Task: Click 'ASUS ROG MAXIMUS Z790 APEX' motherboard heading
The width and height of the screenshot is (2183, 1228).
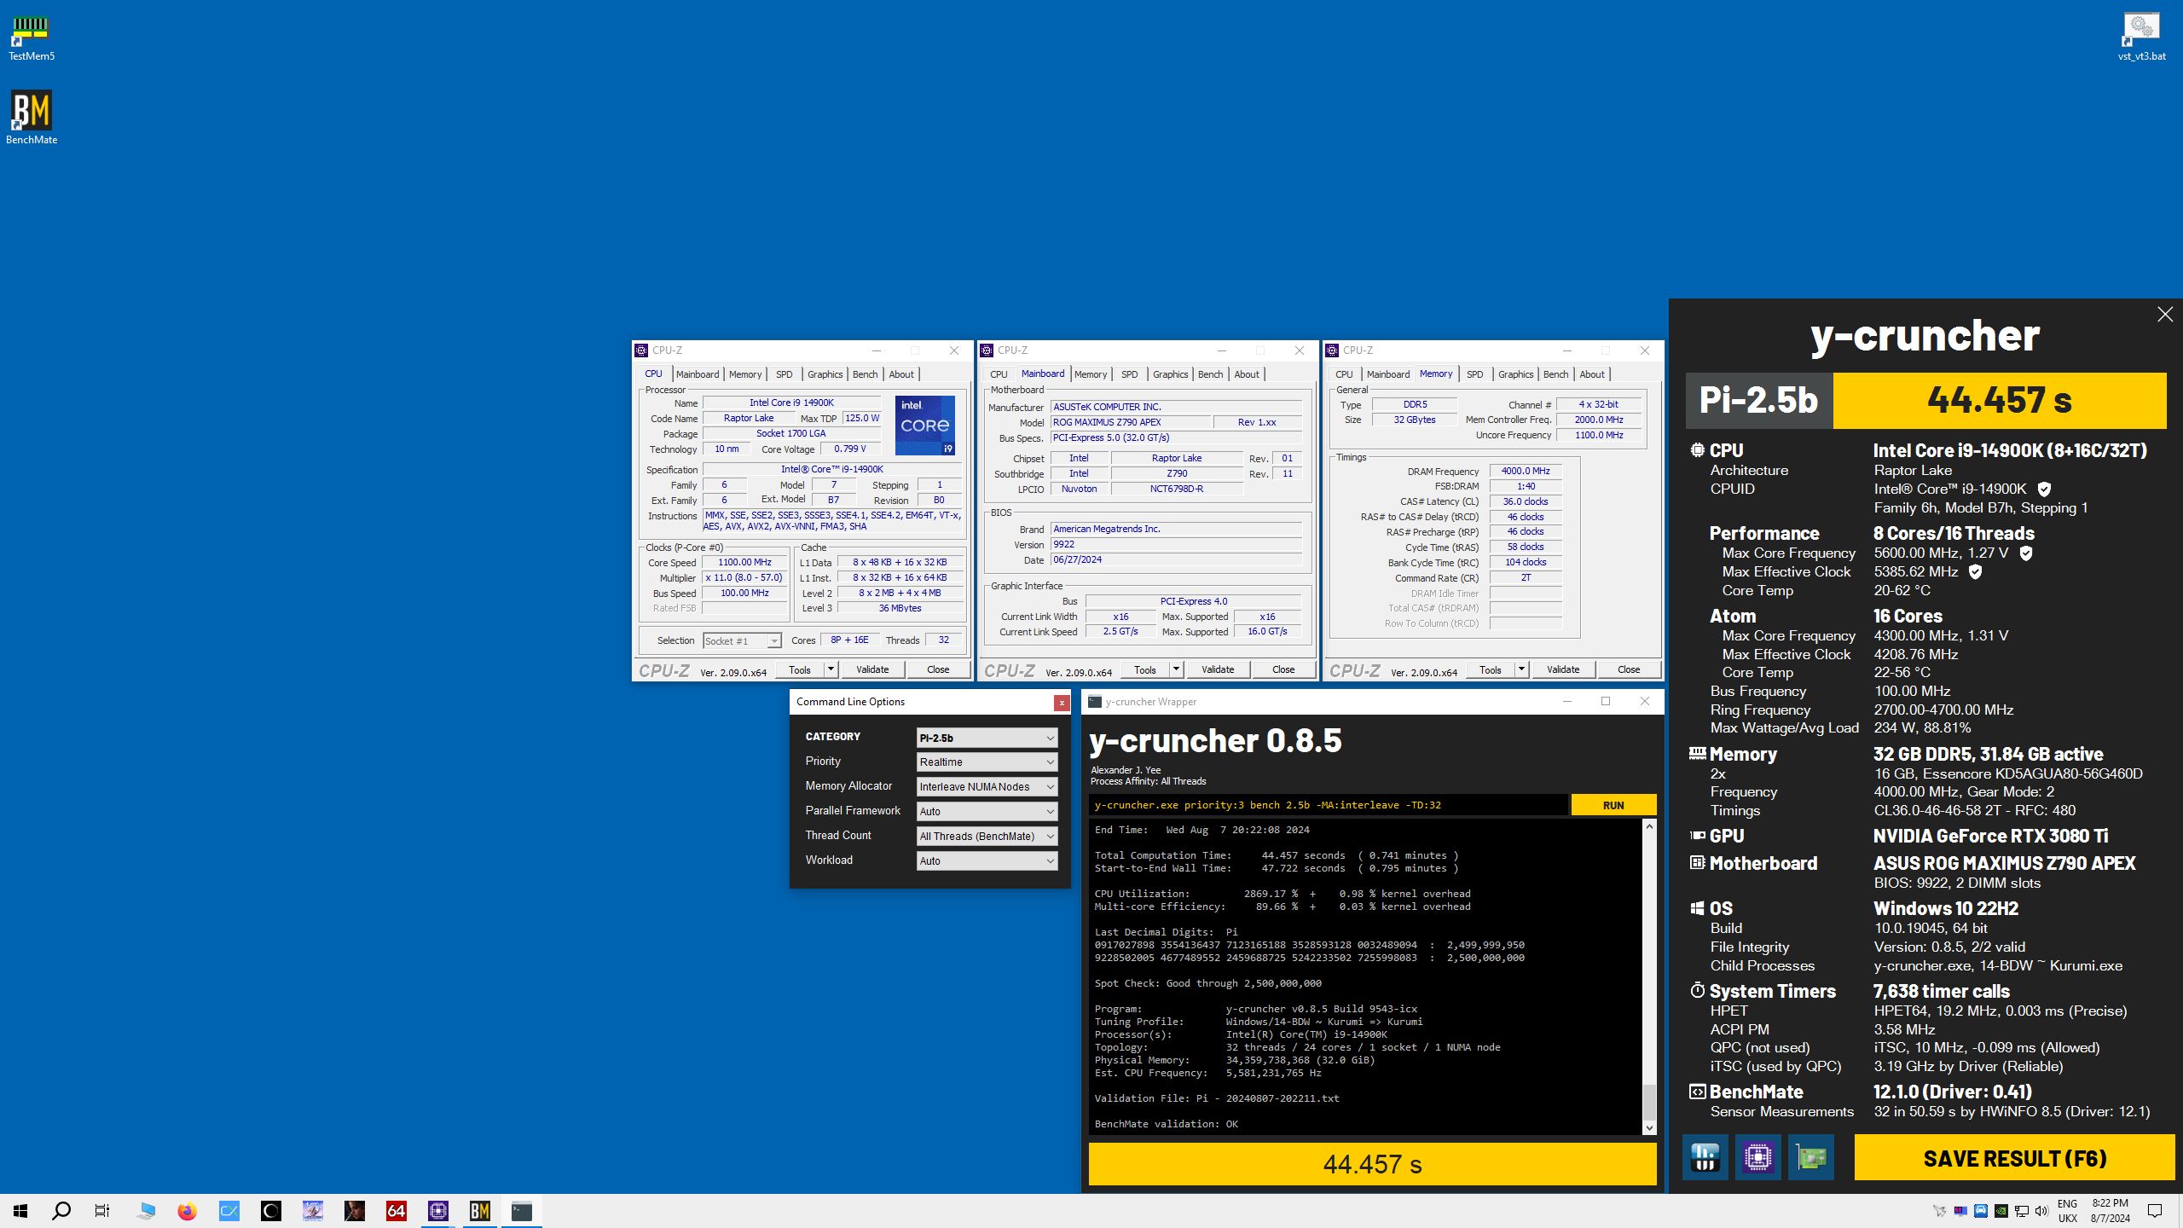Action: point(2004,863)
